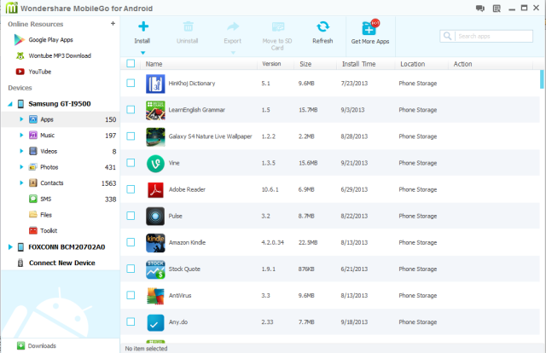546x353 pixels.
Task: Open the Downloads link
Action: (42, 345)
